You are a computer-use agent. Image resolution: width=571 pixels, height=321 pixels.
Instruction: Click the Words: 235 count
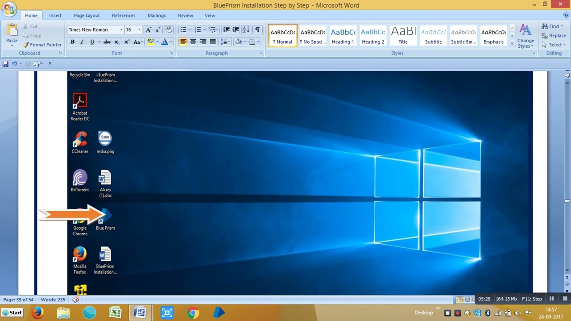pyautogui.click(x=53, y=300)
